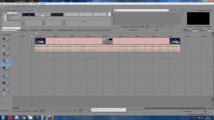214x120 pixels.
Task: Open the Файл menu
Action: click(2, 4)
